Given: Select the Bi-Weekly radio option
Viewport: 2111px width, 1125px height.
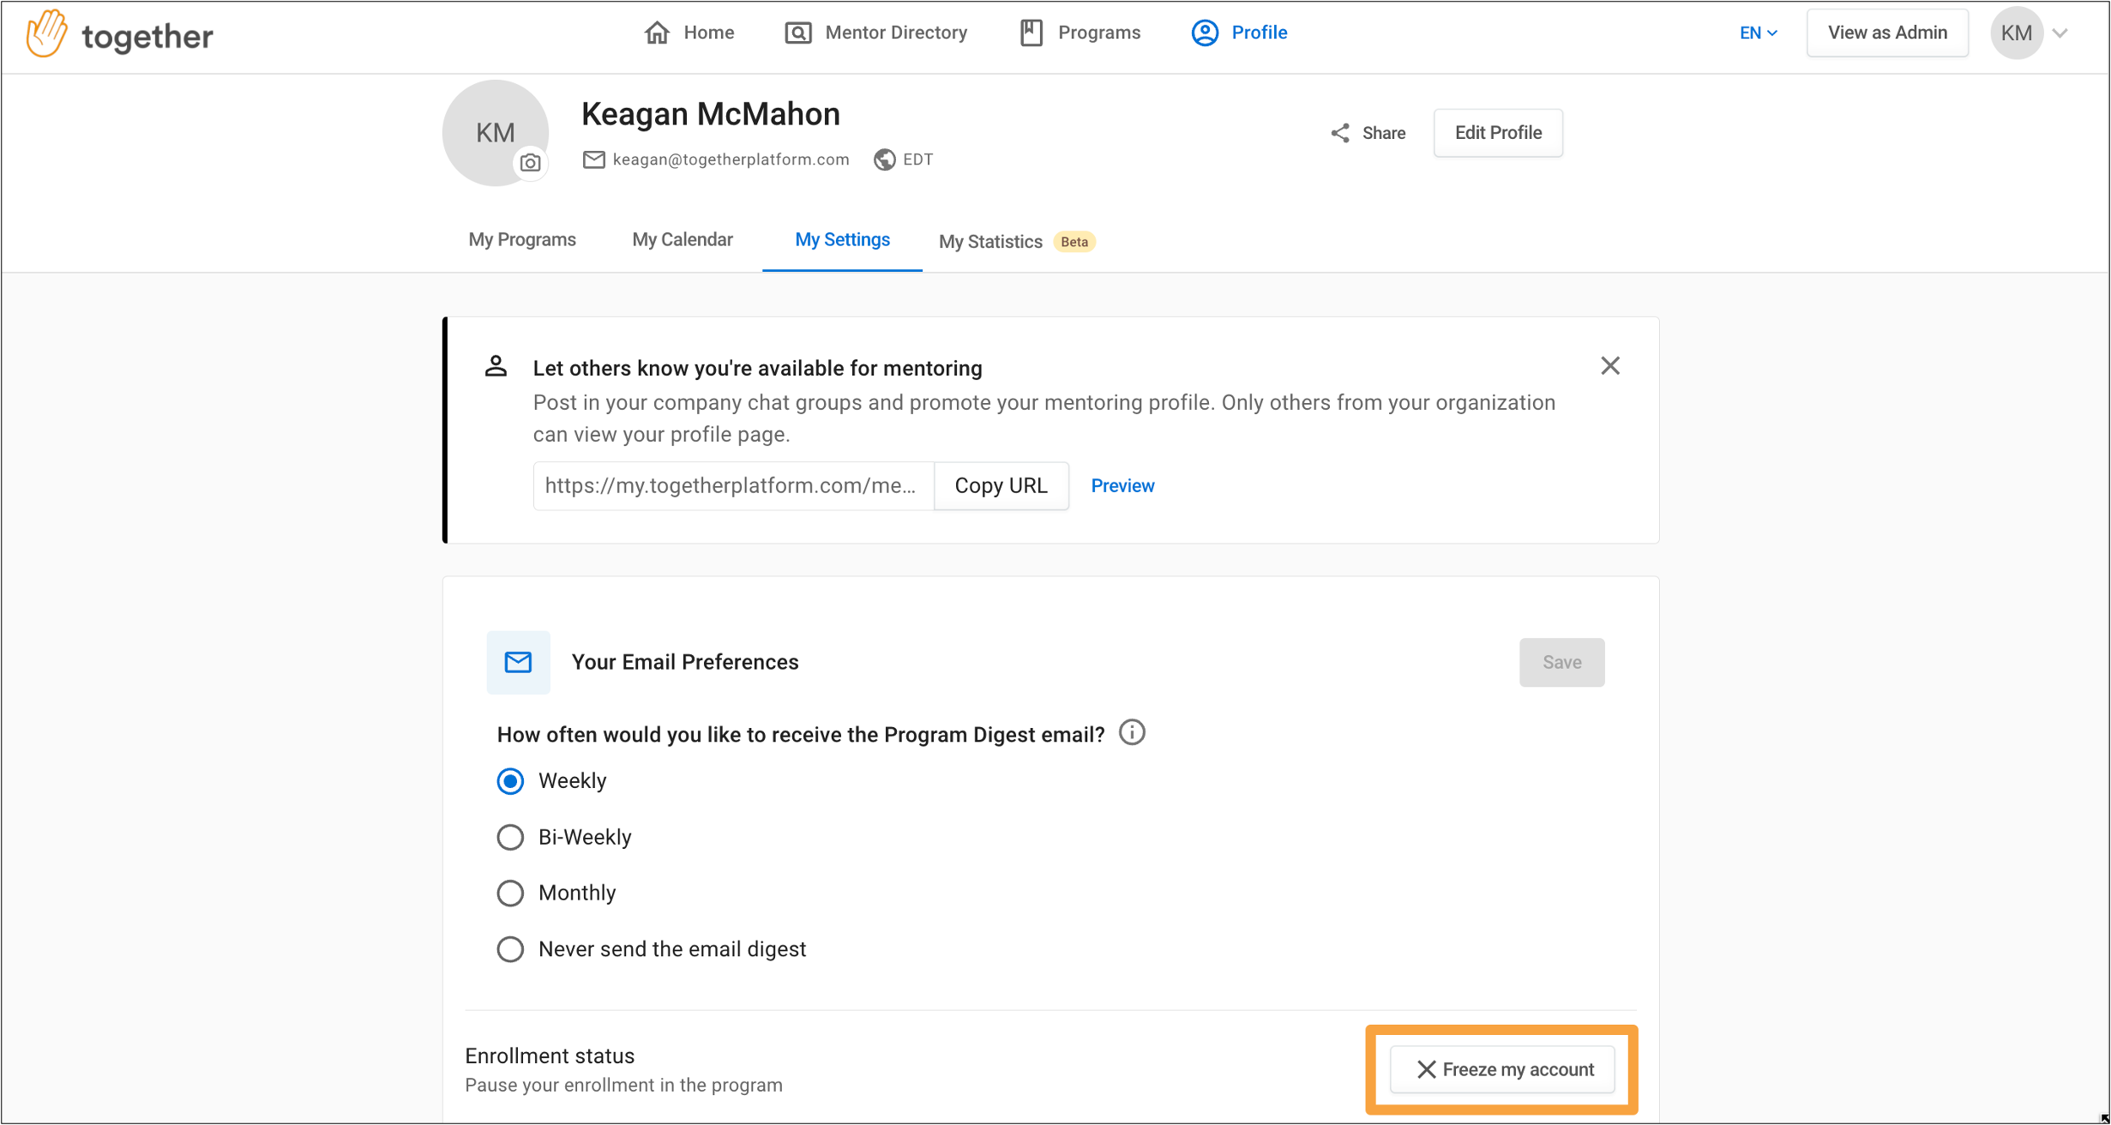Looking at the screenshot, I should pyautogui.click(x=510, y=837).
